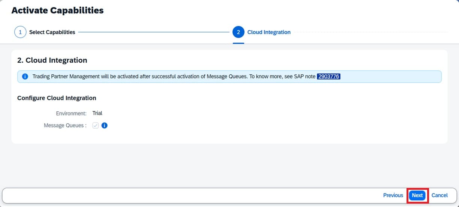Click the info icon in the message strip
459x207 pixels.
[x=25, y=77]
